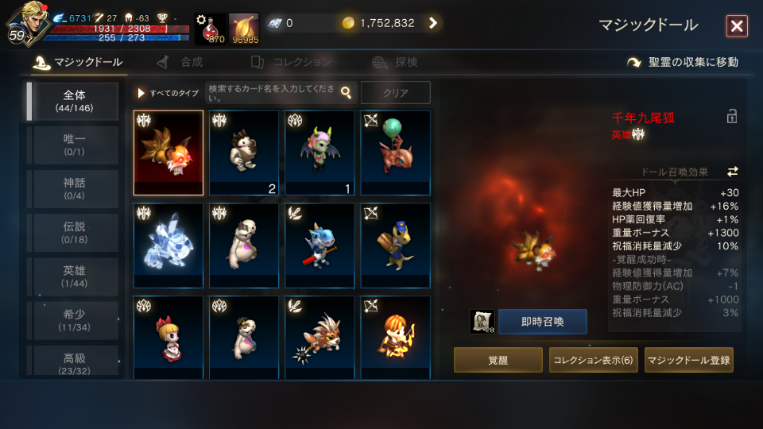Select the 希少 (11/34) rarity filter
763x429 pixels.
click(x=73, y=320)
